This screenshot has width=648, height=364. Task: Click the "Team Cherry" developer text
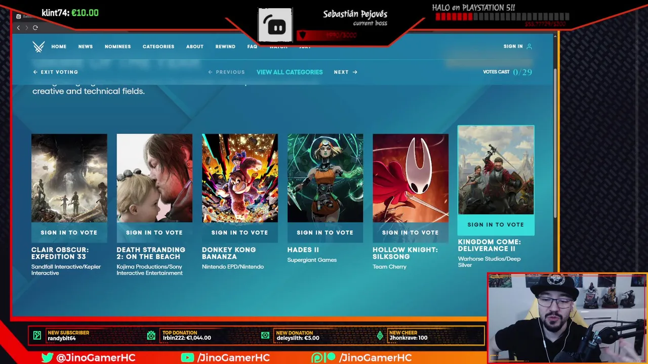[x=389, y=267]
